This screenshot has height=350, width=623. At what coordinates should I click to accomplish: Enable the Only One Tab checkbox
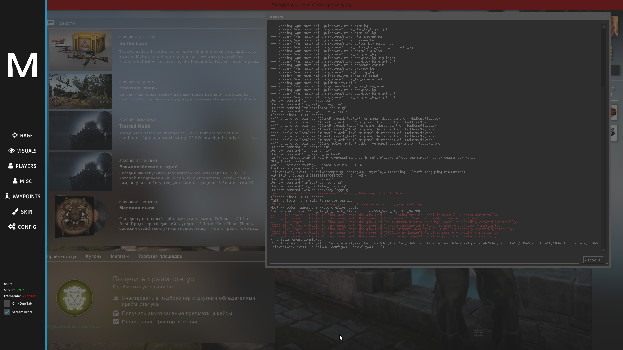point(7,303)
